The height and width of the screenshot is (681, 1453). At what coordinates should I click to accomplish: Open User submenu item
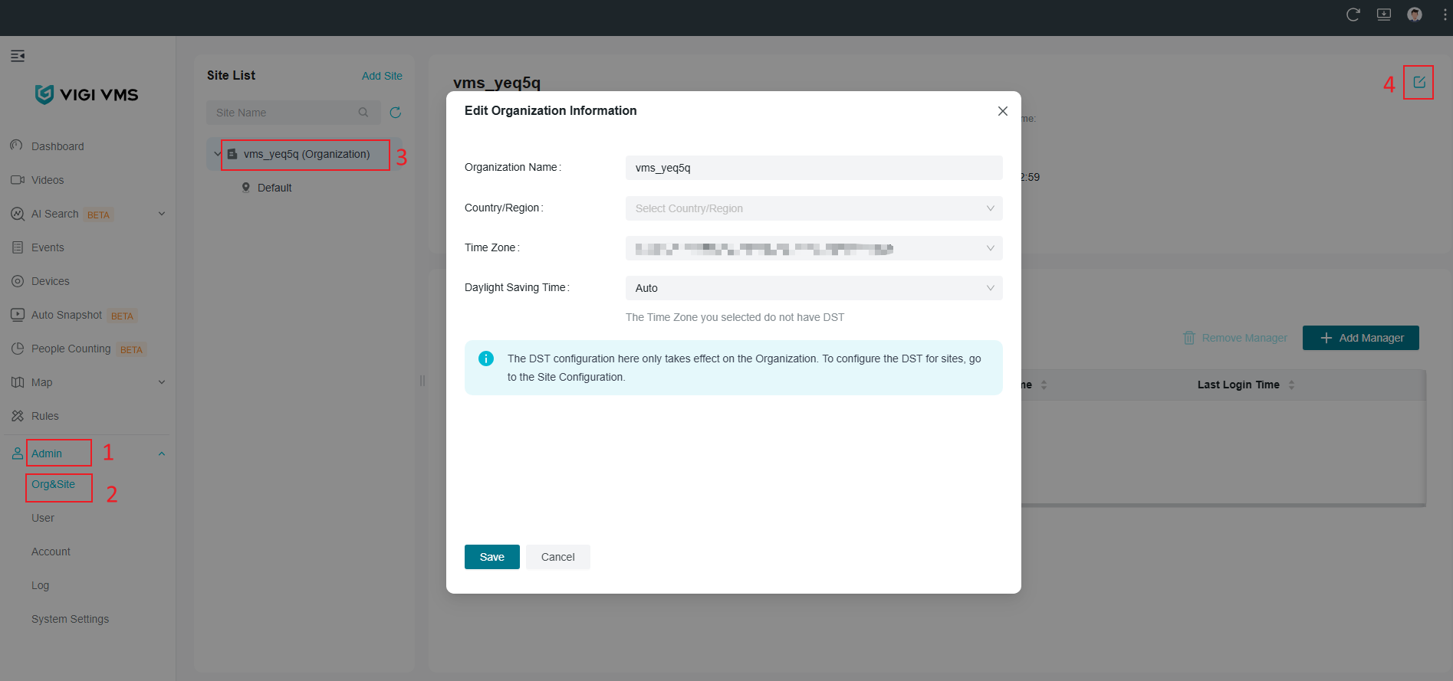point(43,518)
